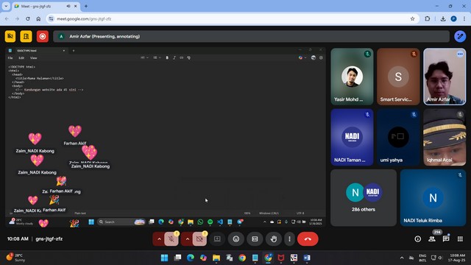
Task: Expand audio settings arrow beside microphone
Action: tap(159, 239)
